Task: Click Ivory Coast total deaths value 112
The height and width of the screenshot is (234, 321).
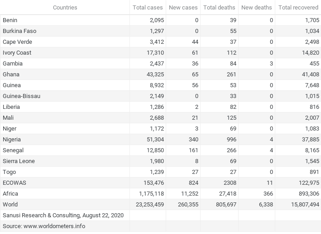Action: pyautogui.click(x=231, y=53)
